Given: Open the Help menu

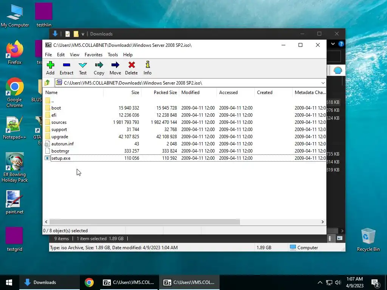Looking at the screenshot, I should pos(128,55).
